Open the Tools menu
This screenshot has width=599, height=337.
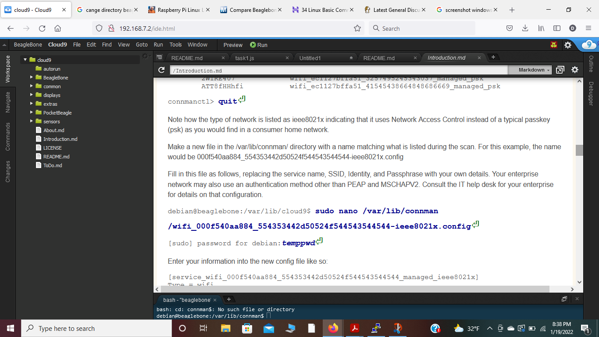coord(175,45)
